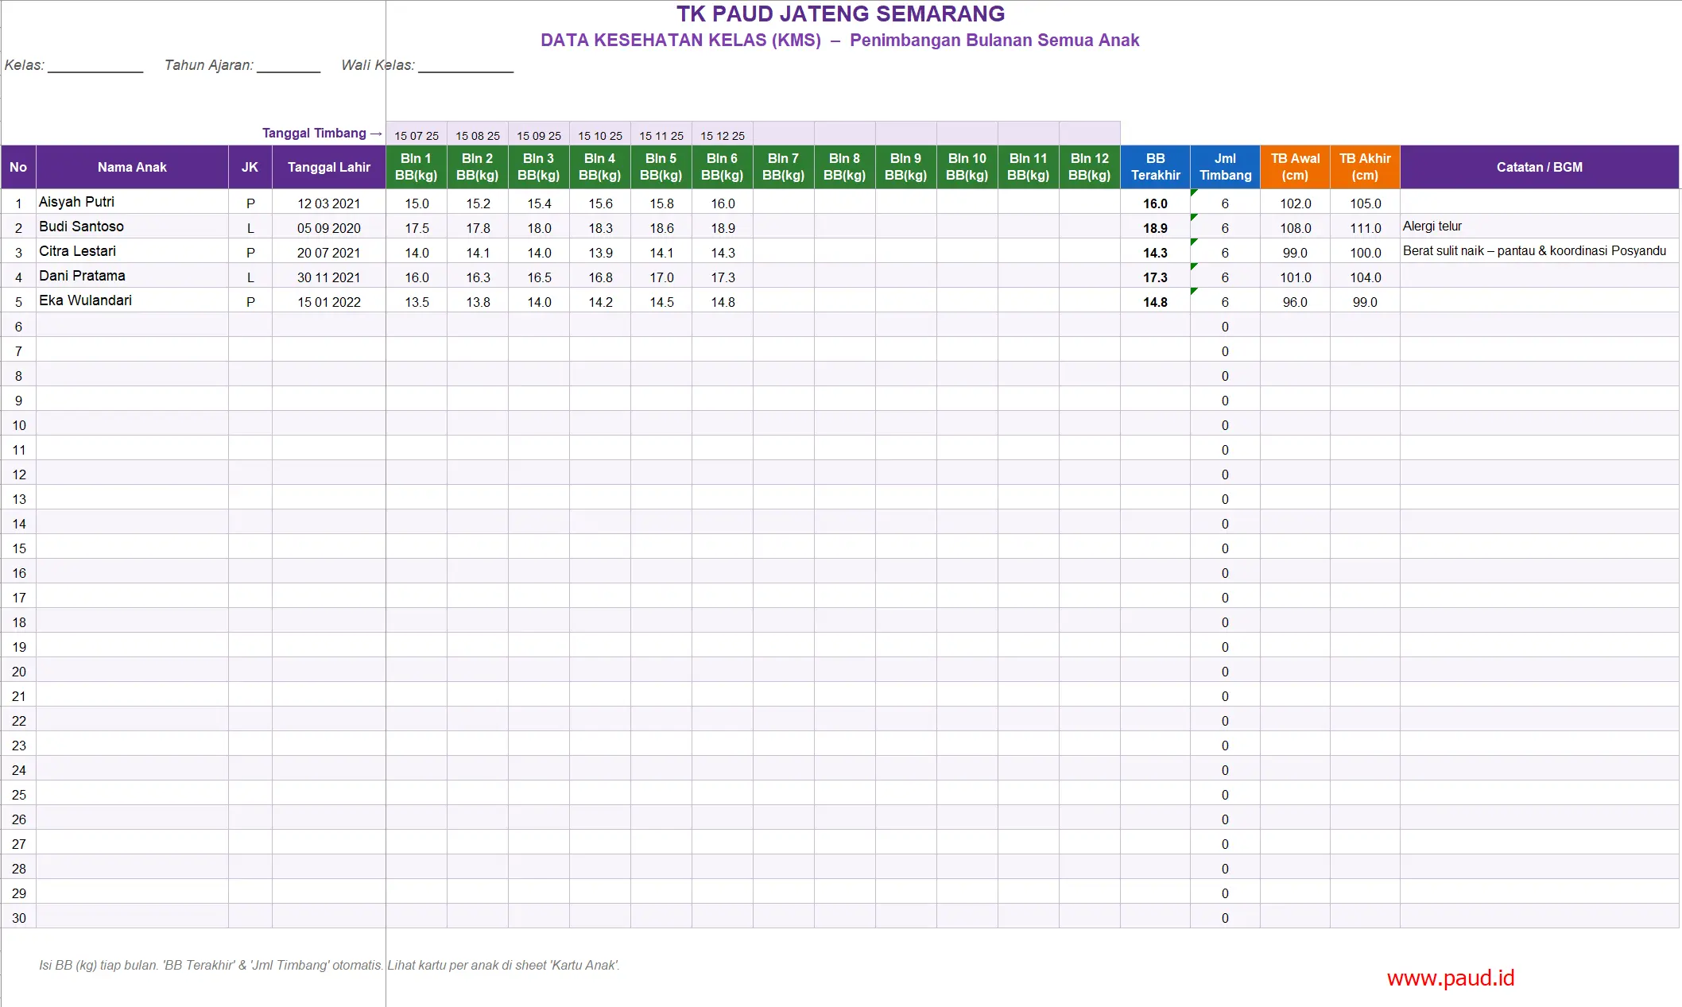Select Aisyah Putri's Bln 1 weight '15.0'

click(x=417, y=203)
